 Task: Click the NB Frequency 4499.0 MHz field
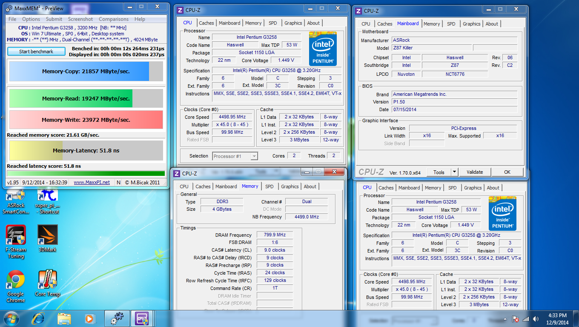click(307, 217)
